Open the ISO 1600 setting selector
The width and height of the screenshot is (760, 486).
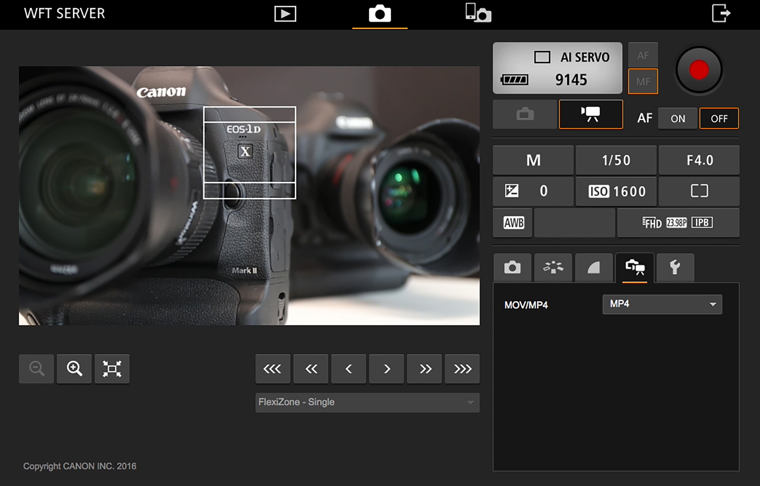coord(616,191)
